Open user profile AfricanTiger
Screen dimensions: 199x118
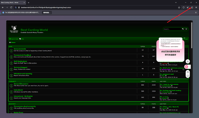pyautogui.click(x=166, y=69)
